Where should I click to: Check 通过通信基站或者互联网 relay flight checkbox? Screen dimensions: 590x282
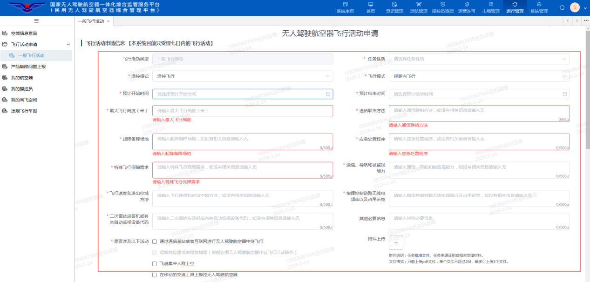coord(155,242)
